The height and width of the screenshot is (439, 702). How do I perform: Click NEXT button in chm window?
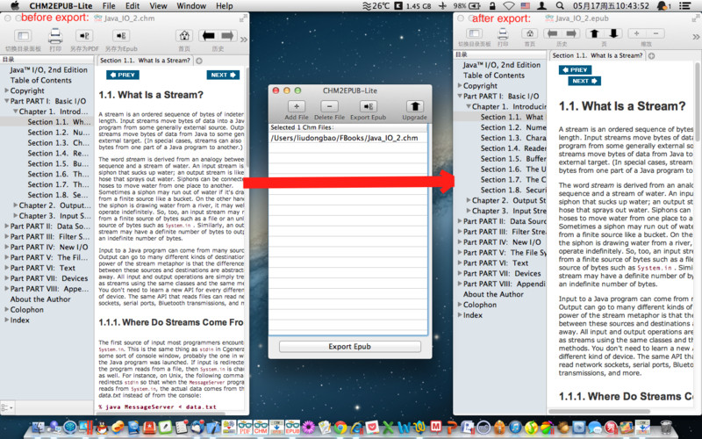click(223, 75)
